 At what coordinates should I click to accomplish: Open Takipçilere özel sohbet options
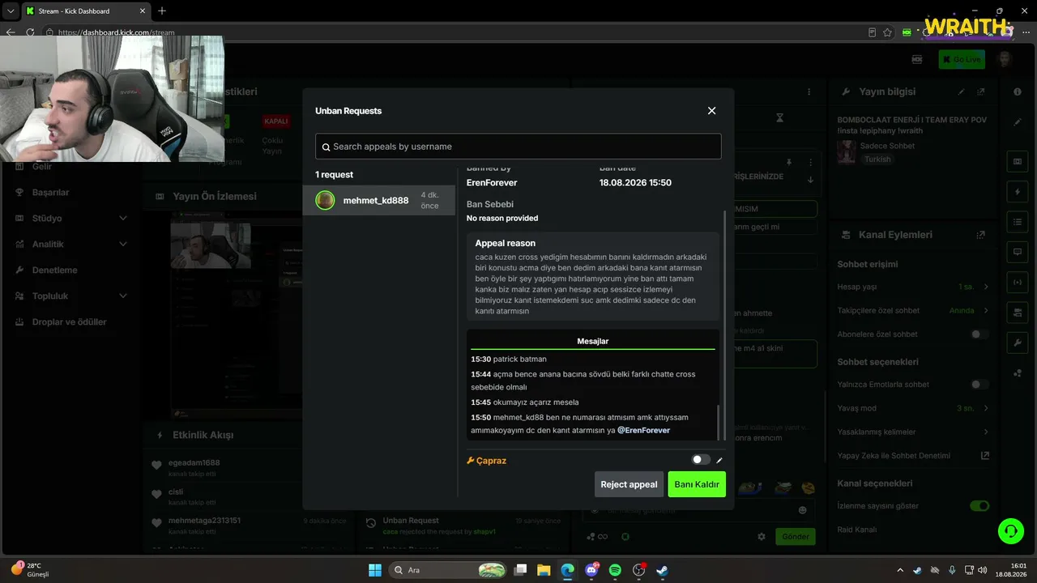[986, 310]
